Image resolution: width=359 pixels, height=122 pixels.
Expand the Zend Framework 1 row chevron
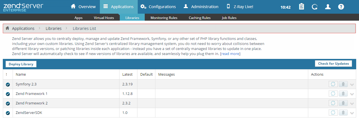click(x=352, y=94)
